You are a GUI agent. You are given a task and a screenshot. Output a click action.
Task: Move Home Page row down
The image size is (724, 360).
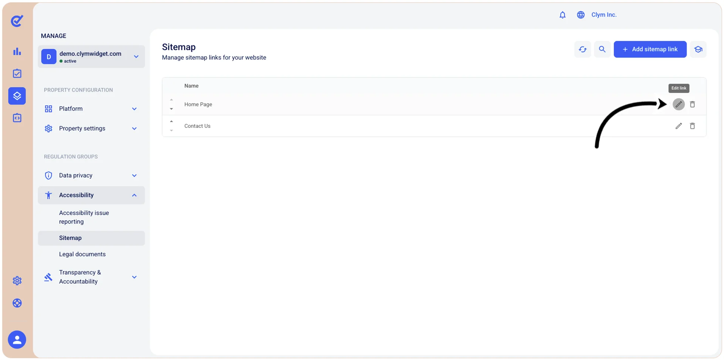click(x=171, y=109)
